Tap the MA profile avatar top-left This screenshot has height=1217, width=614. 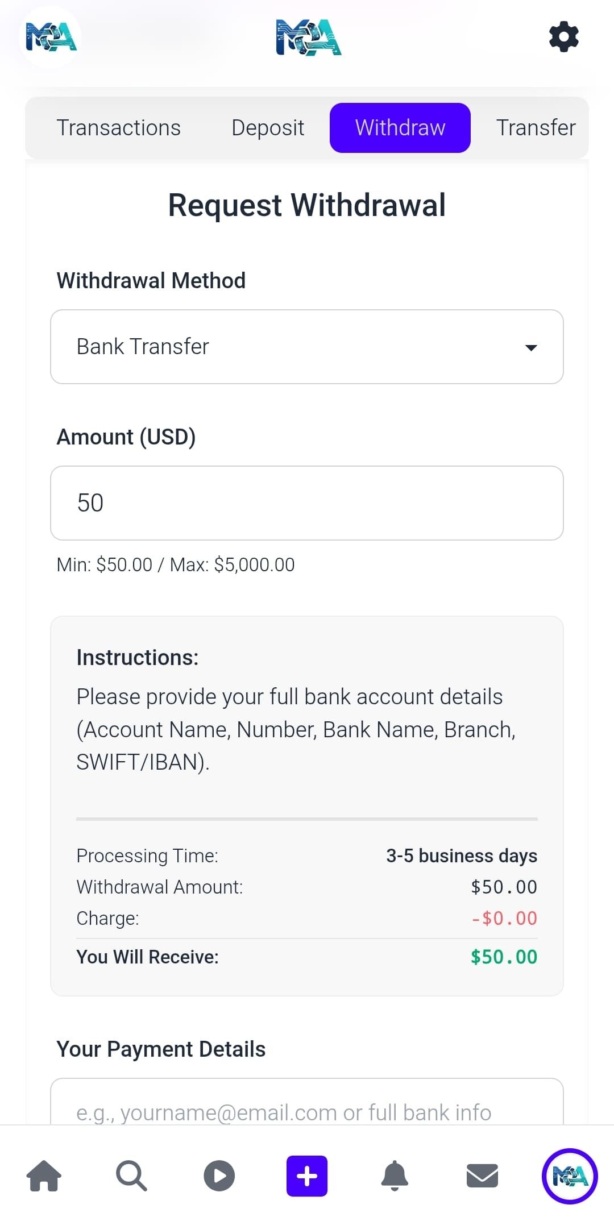[51, 37]
